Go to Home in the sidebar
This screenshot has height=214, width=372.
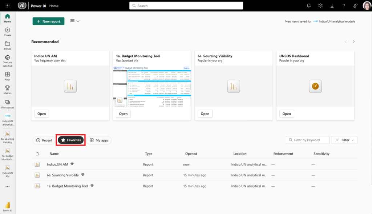coord(8,18)
